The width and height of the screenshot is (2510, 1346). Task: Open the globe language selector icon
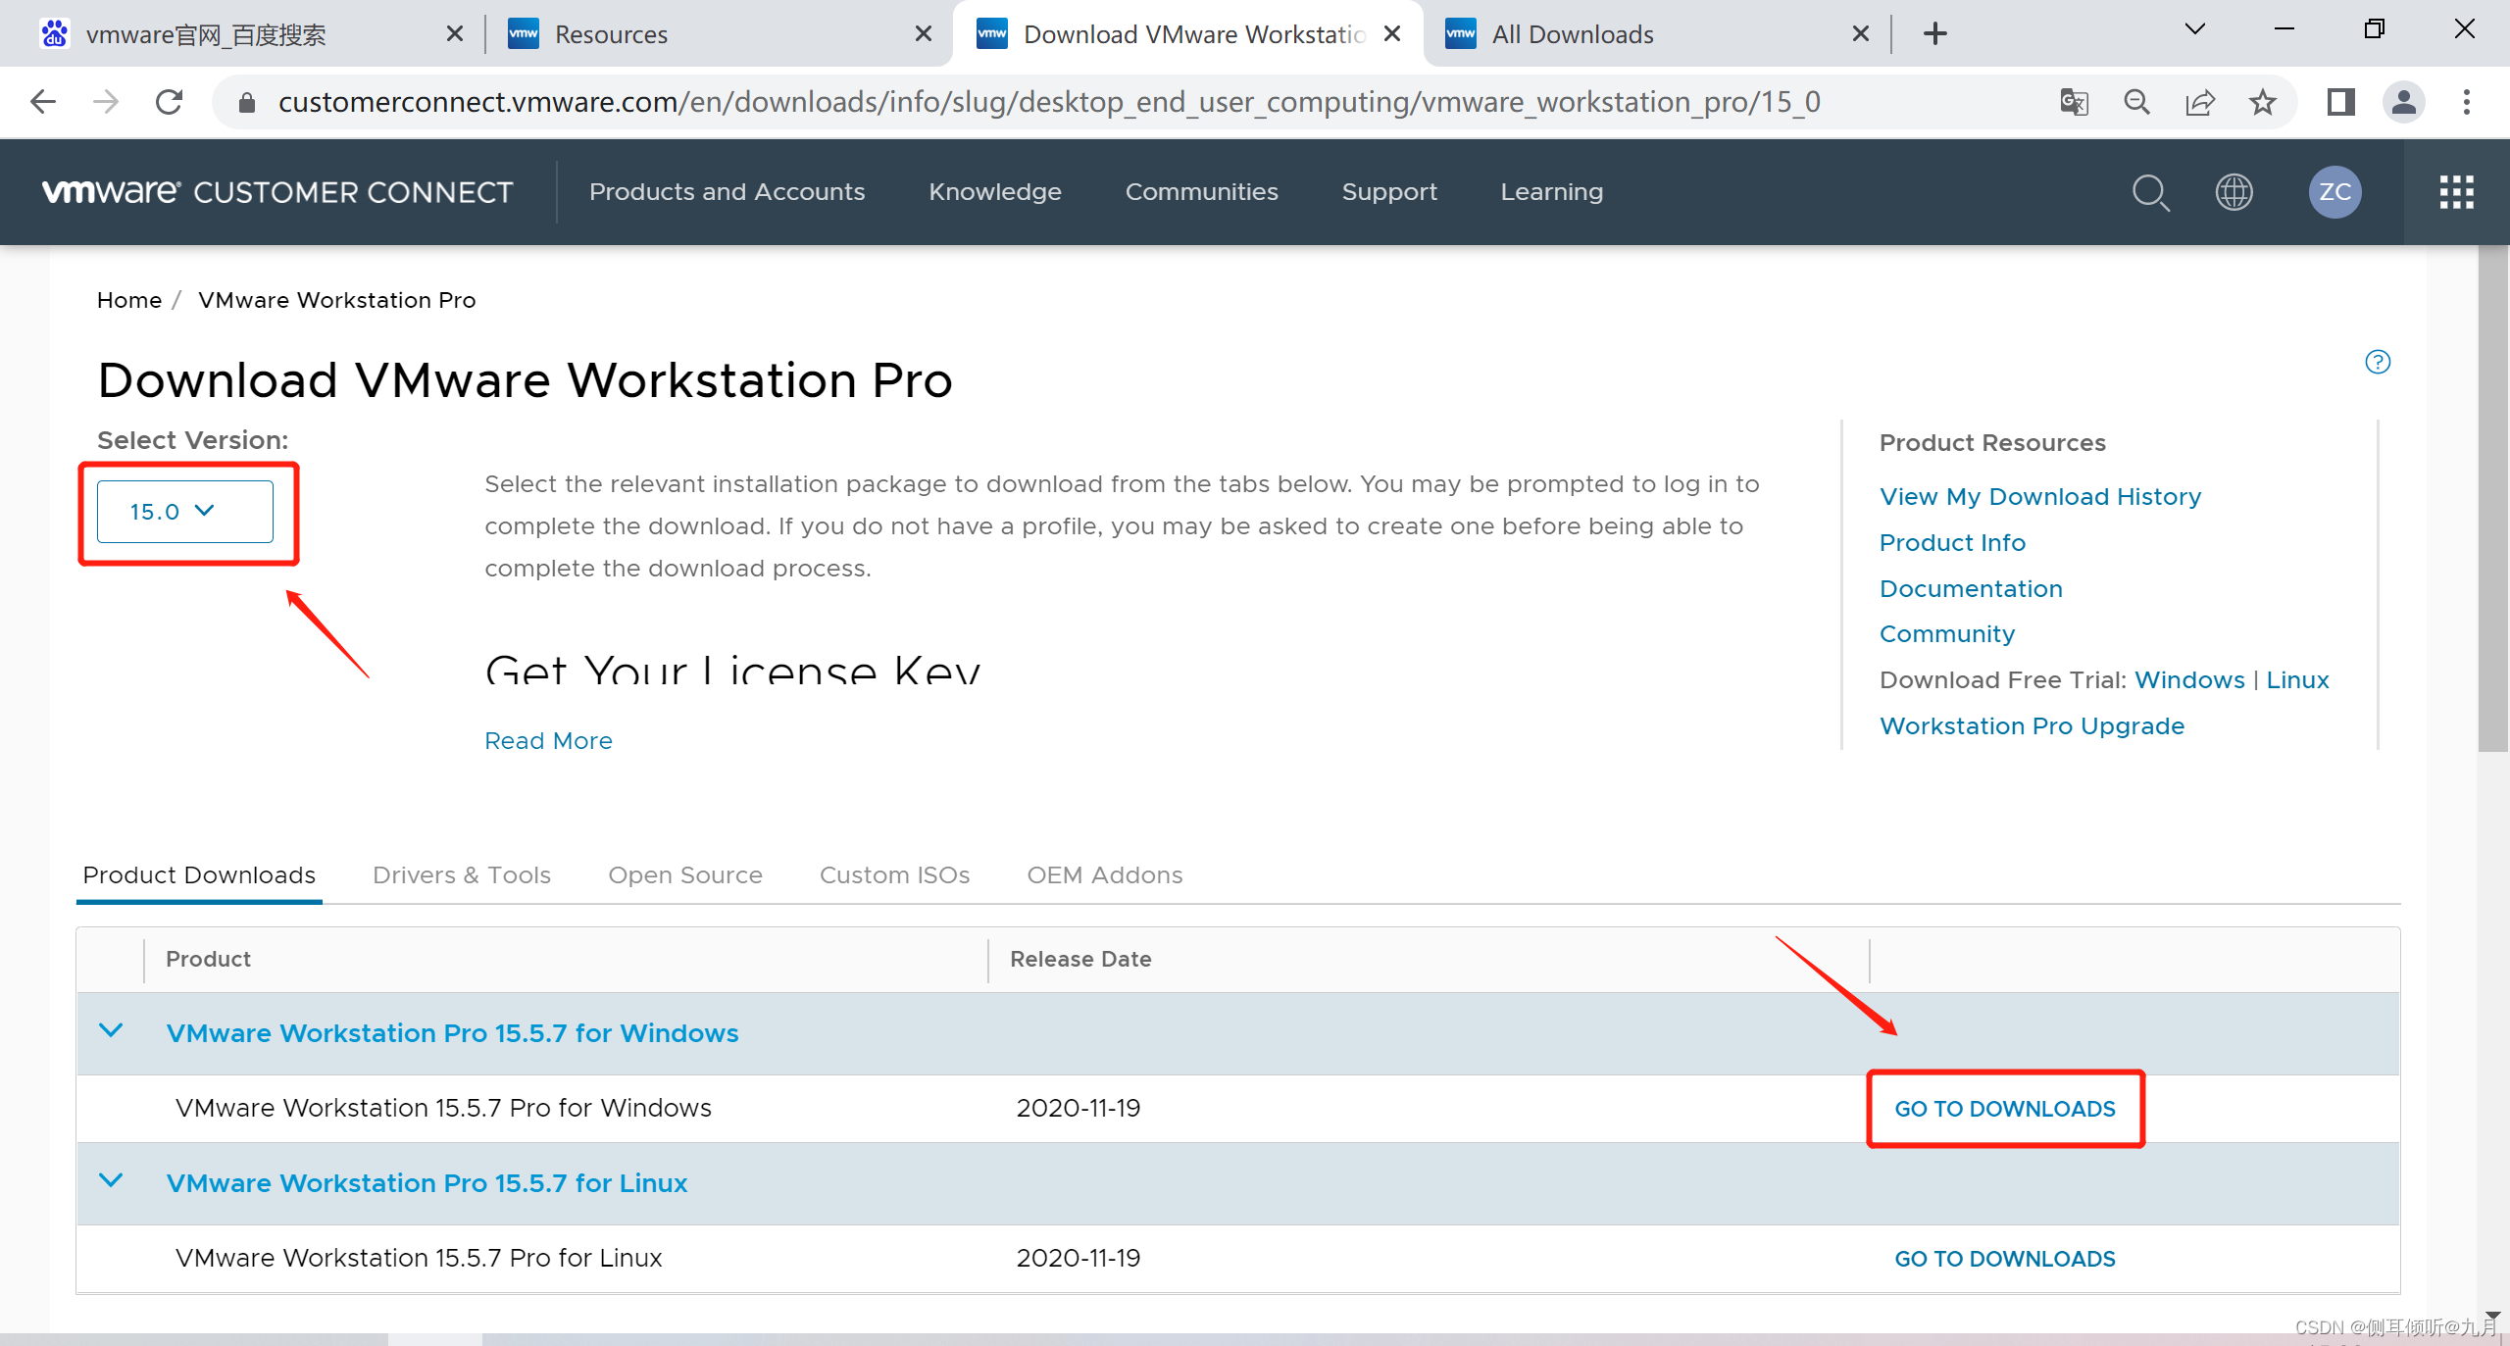[x=2234, y=192]
